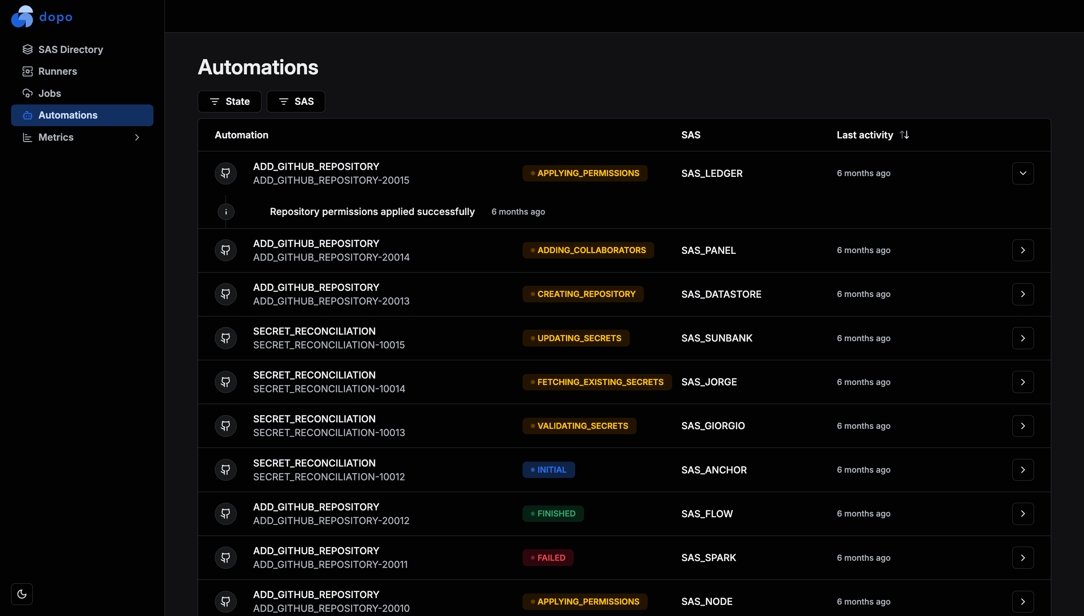Click GitHub icon for ADD_GITHUB_REPOSITORY-20013
The image size is (1084, 616).
(x=226, y=294)
